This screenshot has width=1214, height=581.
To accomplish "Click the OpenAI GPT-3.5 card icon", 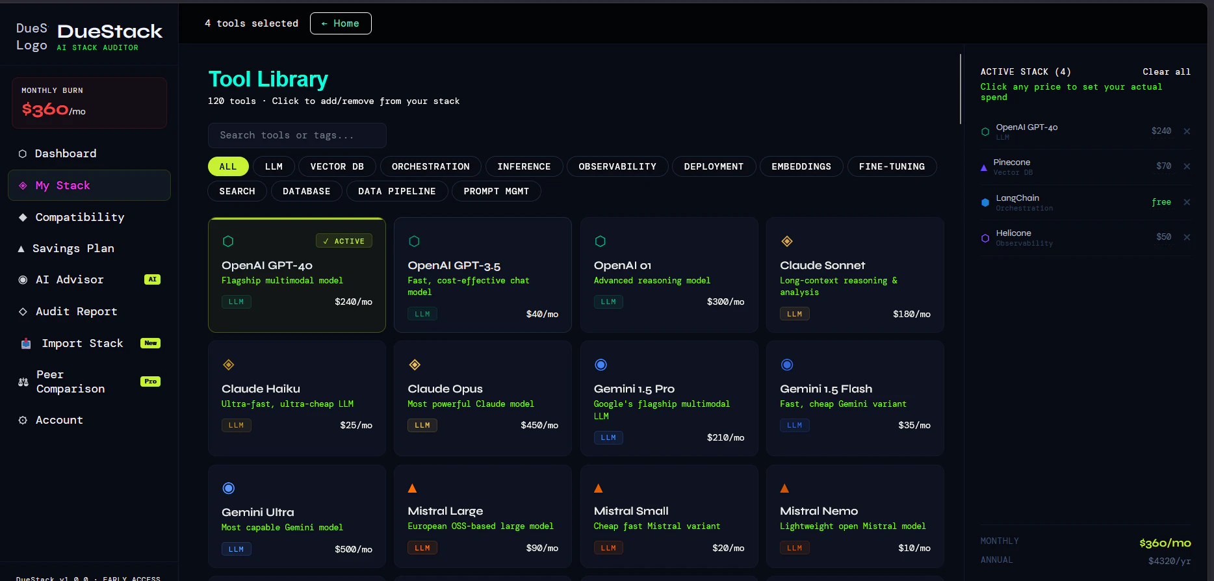I will (x=414, y=241).
